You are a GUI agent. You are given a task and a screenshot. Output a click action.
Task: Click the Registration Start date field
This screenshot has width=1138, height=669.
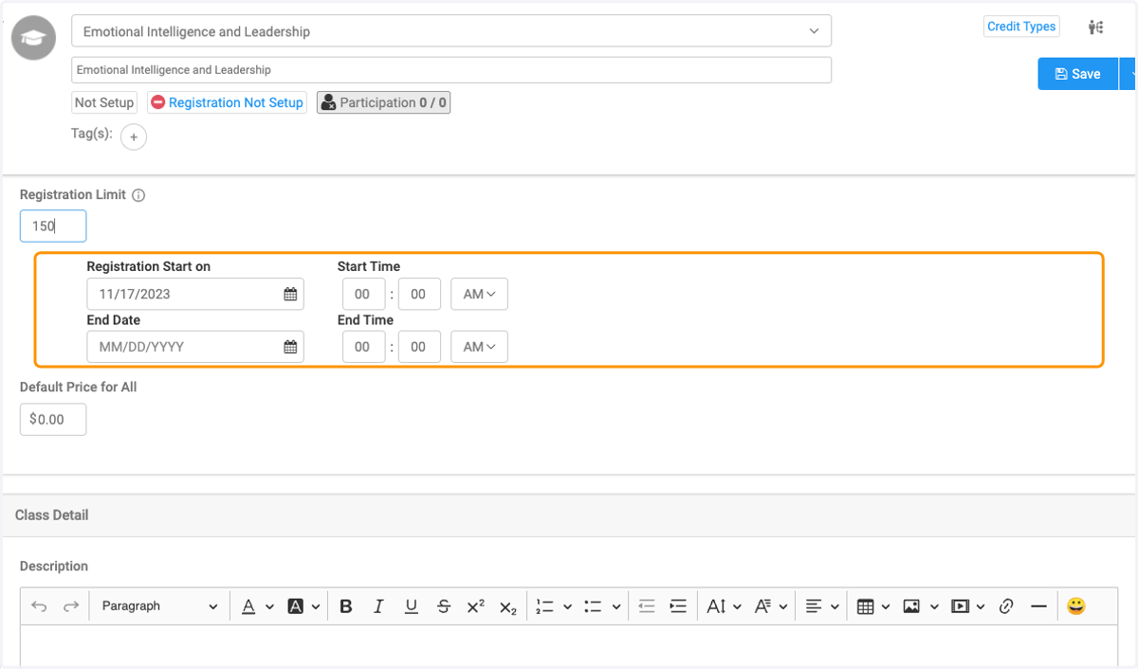tap(195, 294)
